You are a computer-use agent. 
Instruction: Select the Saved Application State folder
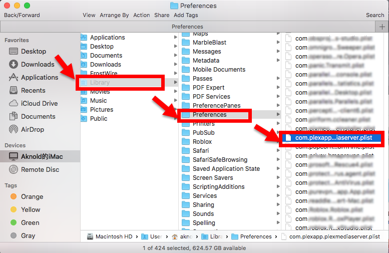(226, 169)
